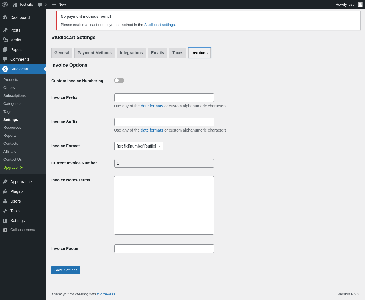Image resolution: width=365 pixels, height=300 pixels.
Task: Open Orders in Studiocart submenu
Action: tap(23, 88)
